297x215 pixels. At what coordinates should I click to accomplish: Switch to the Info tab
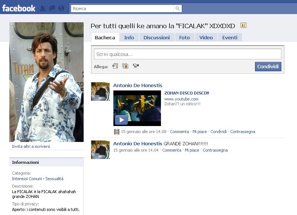pos(129,37)
